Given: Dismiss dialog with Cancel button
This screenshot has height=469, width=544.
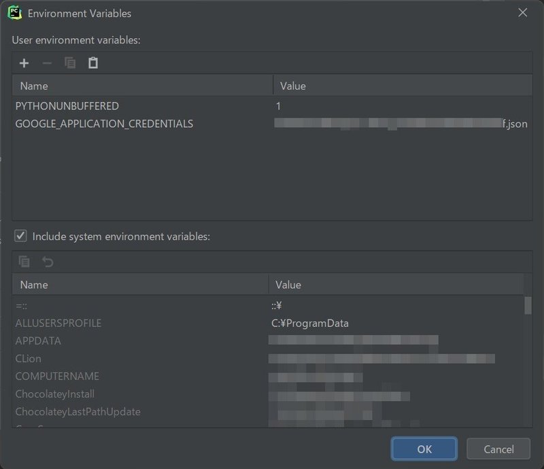Looking at the screenshot, I should pyautogui.click(x=498, y=449).
